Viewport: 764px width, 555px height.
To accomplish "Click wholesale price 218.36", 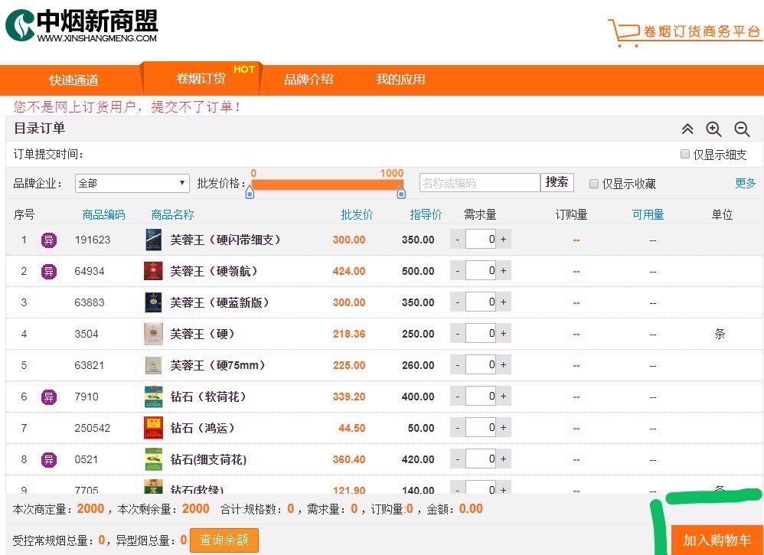I will click(349, 334).
